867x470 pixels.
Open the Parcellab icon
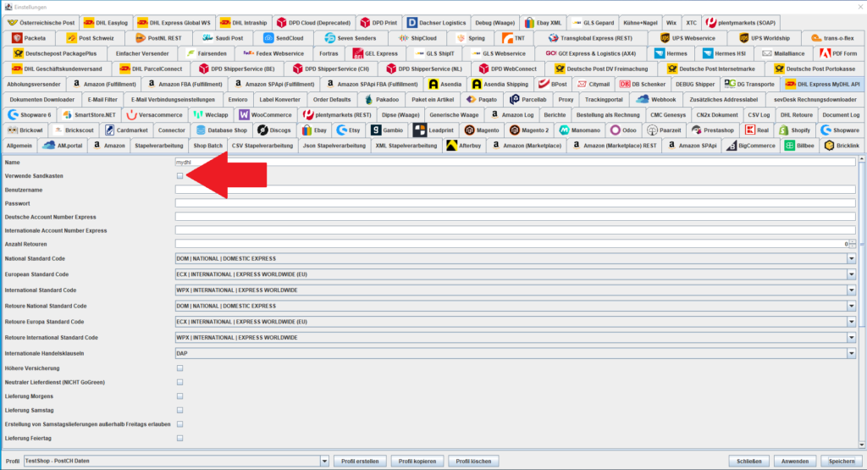(514, 100)
